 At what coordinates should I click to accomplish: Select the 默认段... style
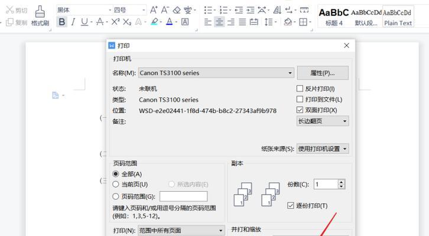click(x=366, y=17)
